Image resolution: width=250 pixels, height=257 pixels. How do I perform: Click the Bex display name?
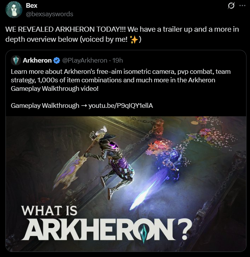(31, 5)
